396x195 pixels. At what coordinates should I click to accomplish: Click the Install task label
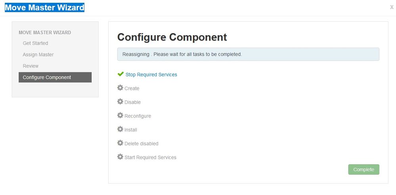(130, 130)
